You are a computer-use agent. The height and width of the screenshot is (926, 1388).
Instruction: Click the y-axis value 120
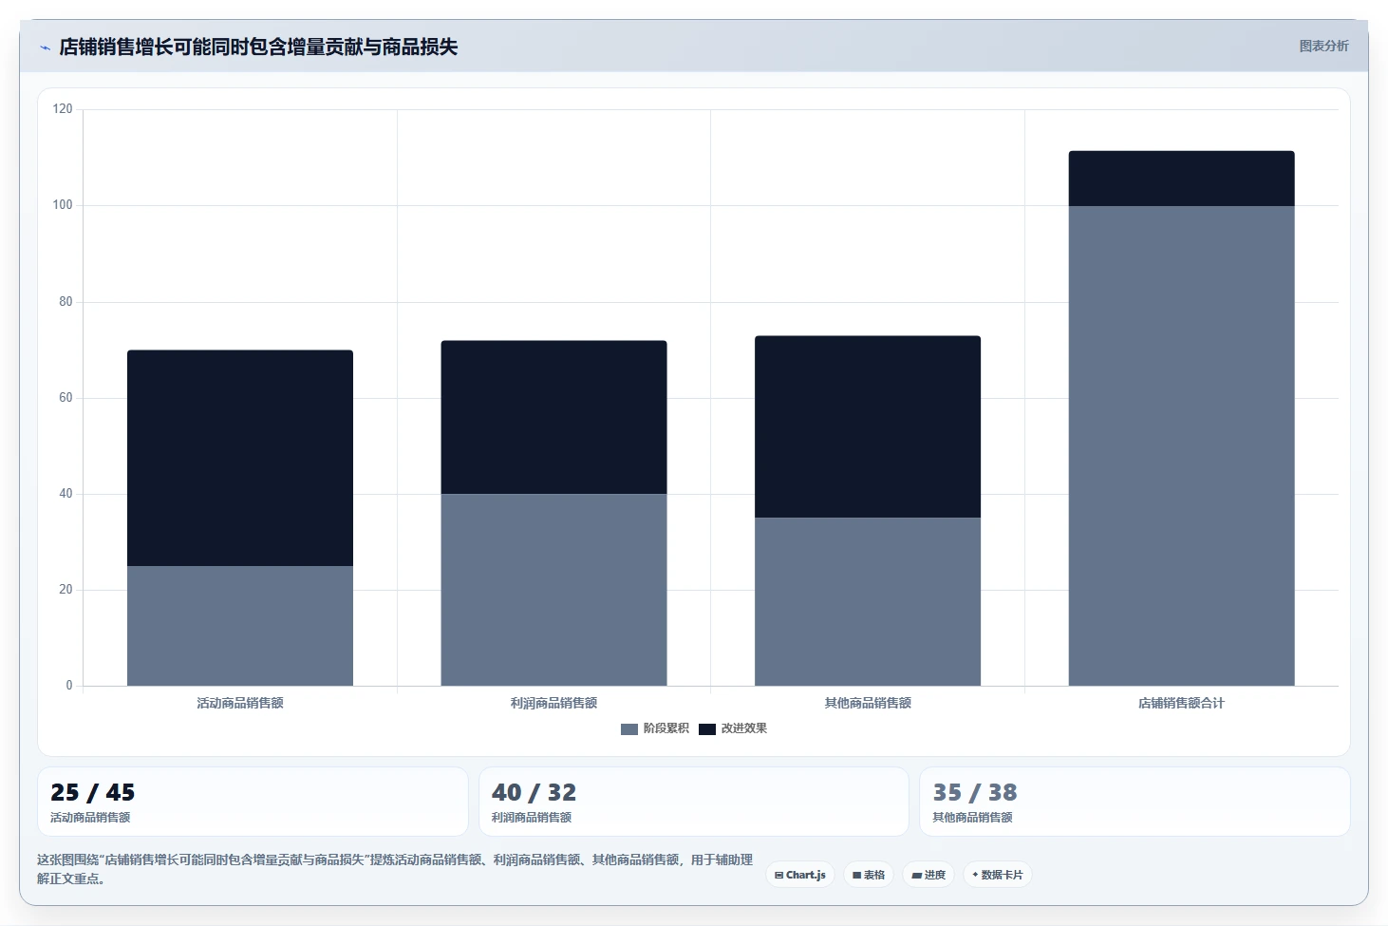[x=63, y=109]
